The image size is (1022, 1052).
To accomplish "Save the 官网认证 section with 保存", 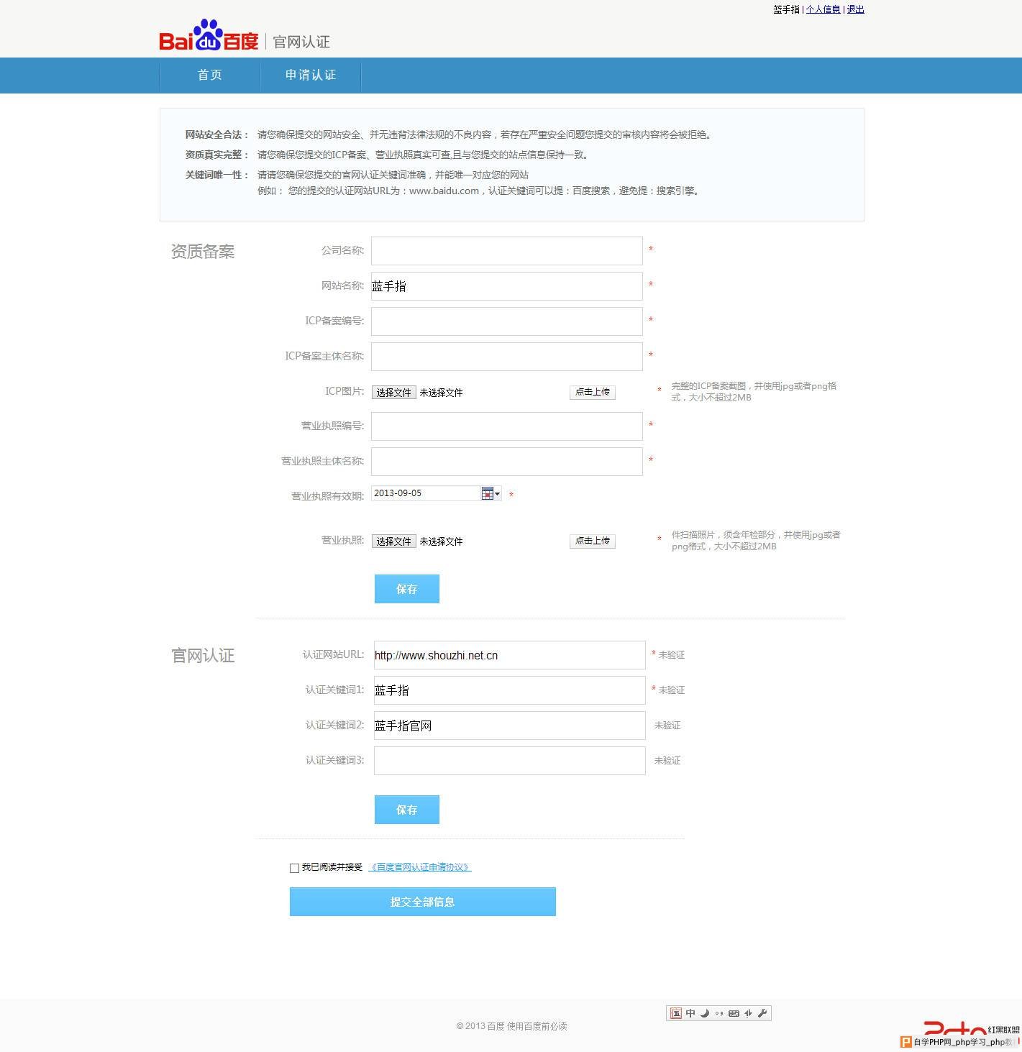I will pos(407,810).
